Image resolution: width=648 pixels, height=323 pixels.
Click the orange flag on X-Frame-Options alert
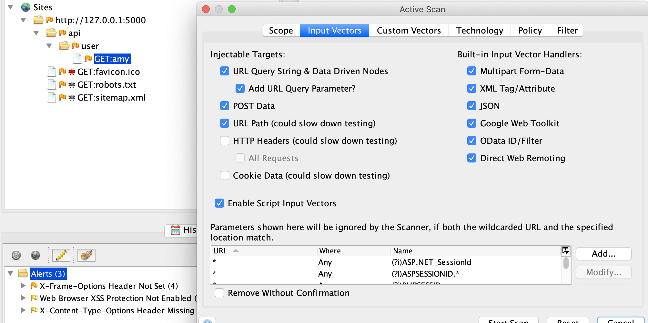34,286
